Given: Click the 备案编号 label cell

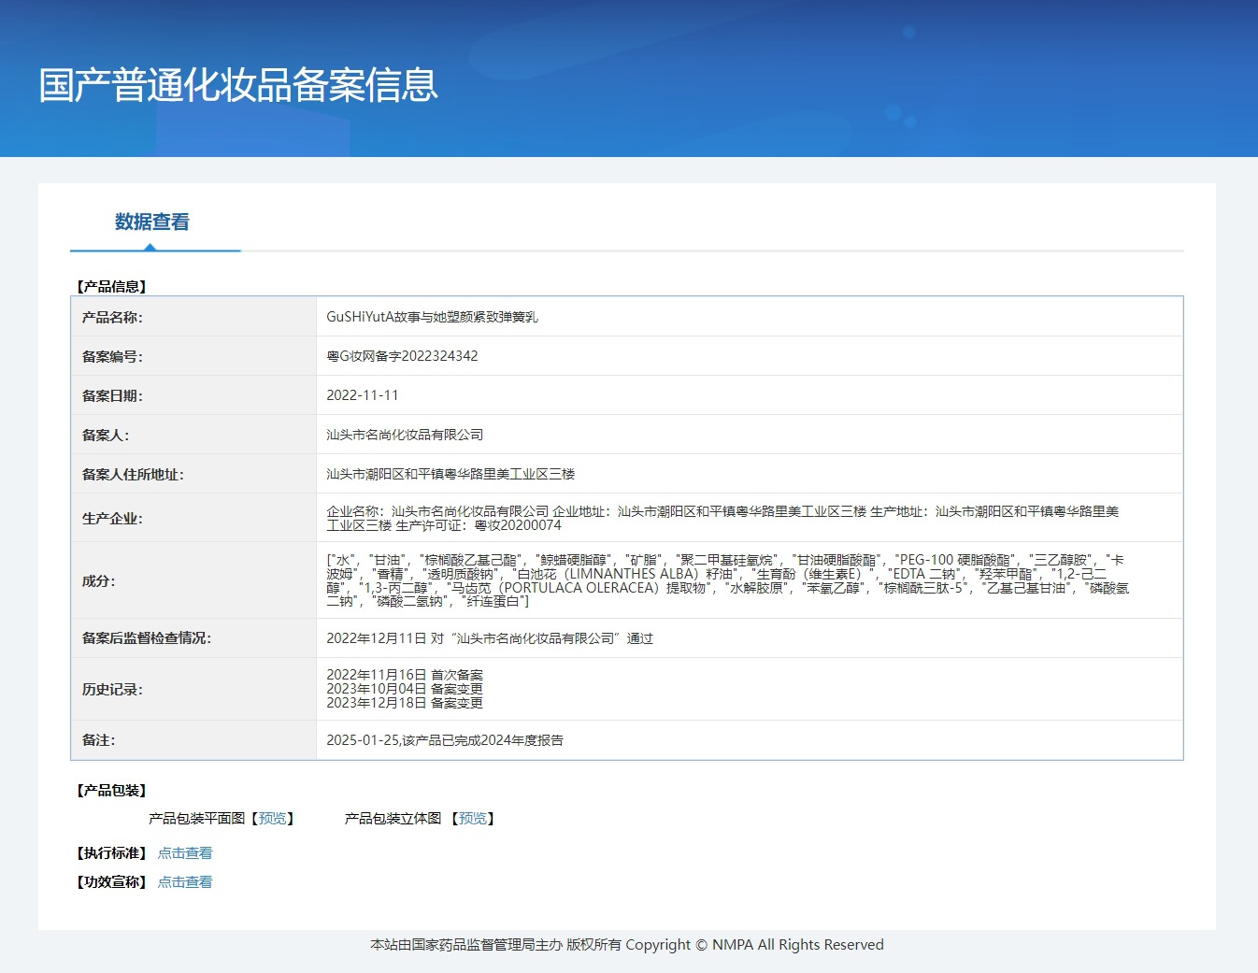Looking at the screenshot, I should click(x=194, y=356).
